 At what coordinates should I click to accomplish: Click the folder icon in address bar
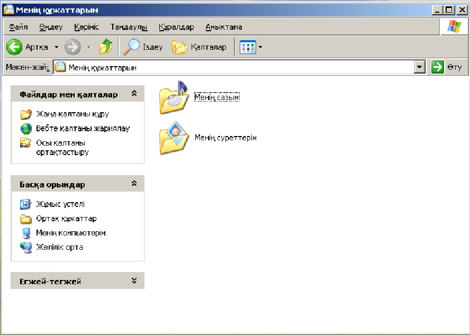(x=60, y=67)
